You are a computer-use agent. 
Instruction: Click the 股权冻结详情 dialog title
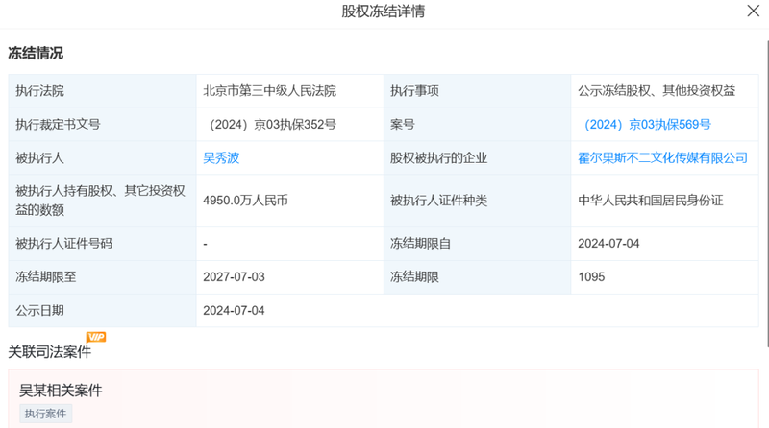click(x=384, y=11)
